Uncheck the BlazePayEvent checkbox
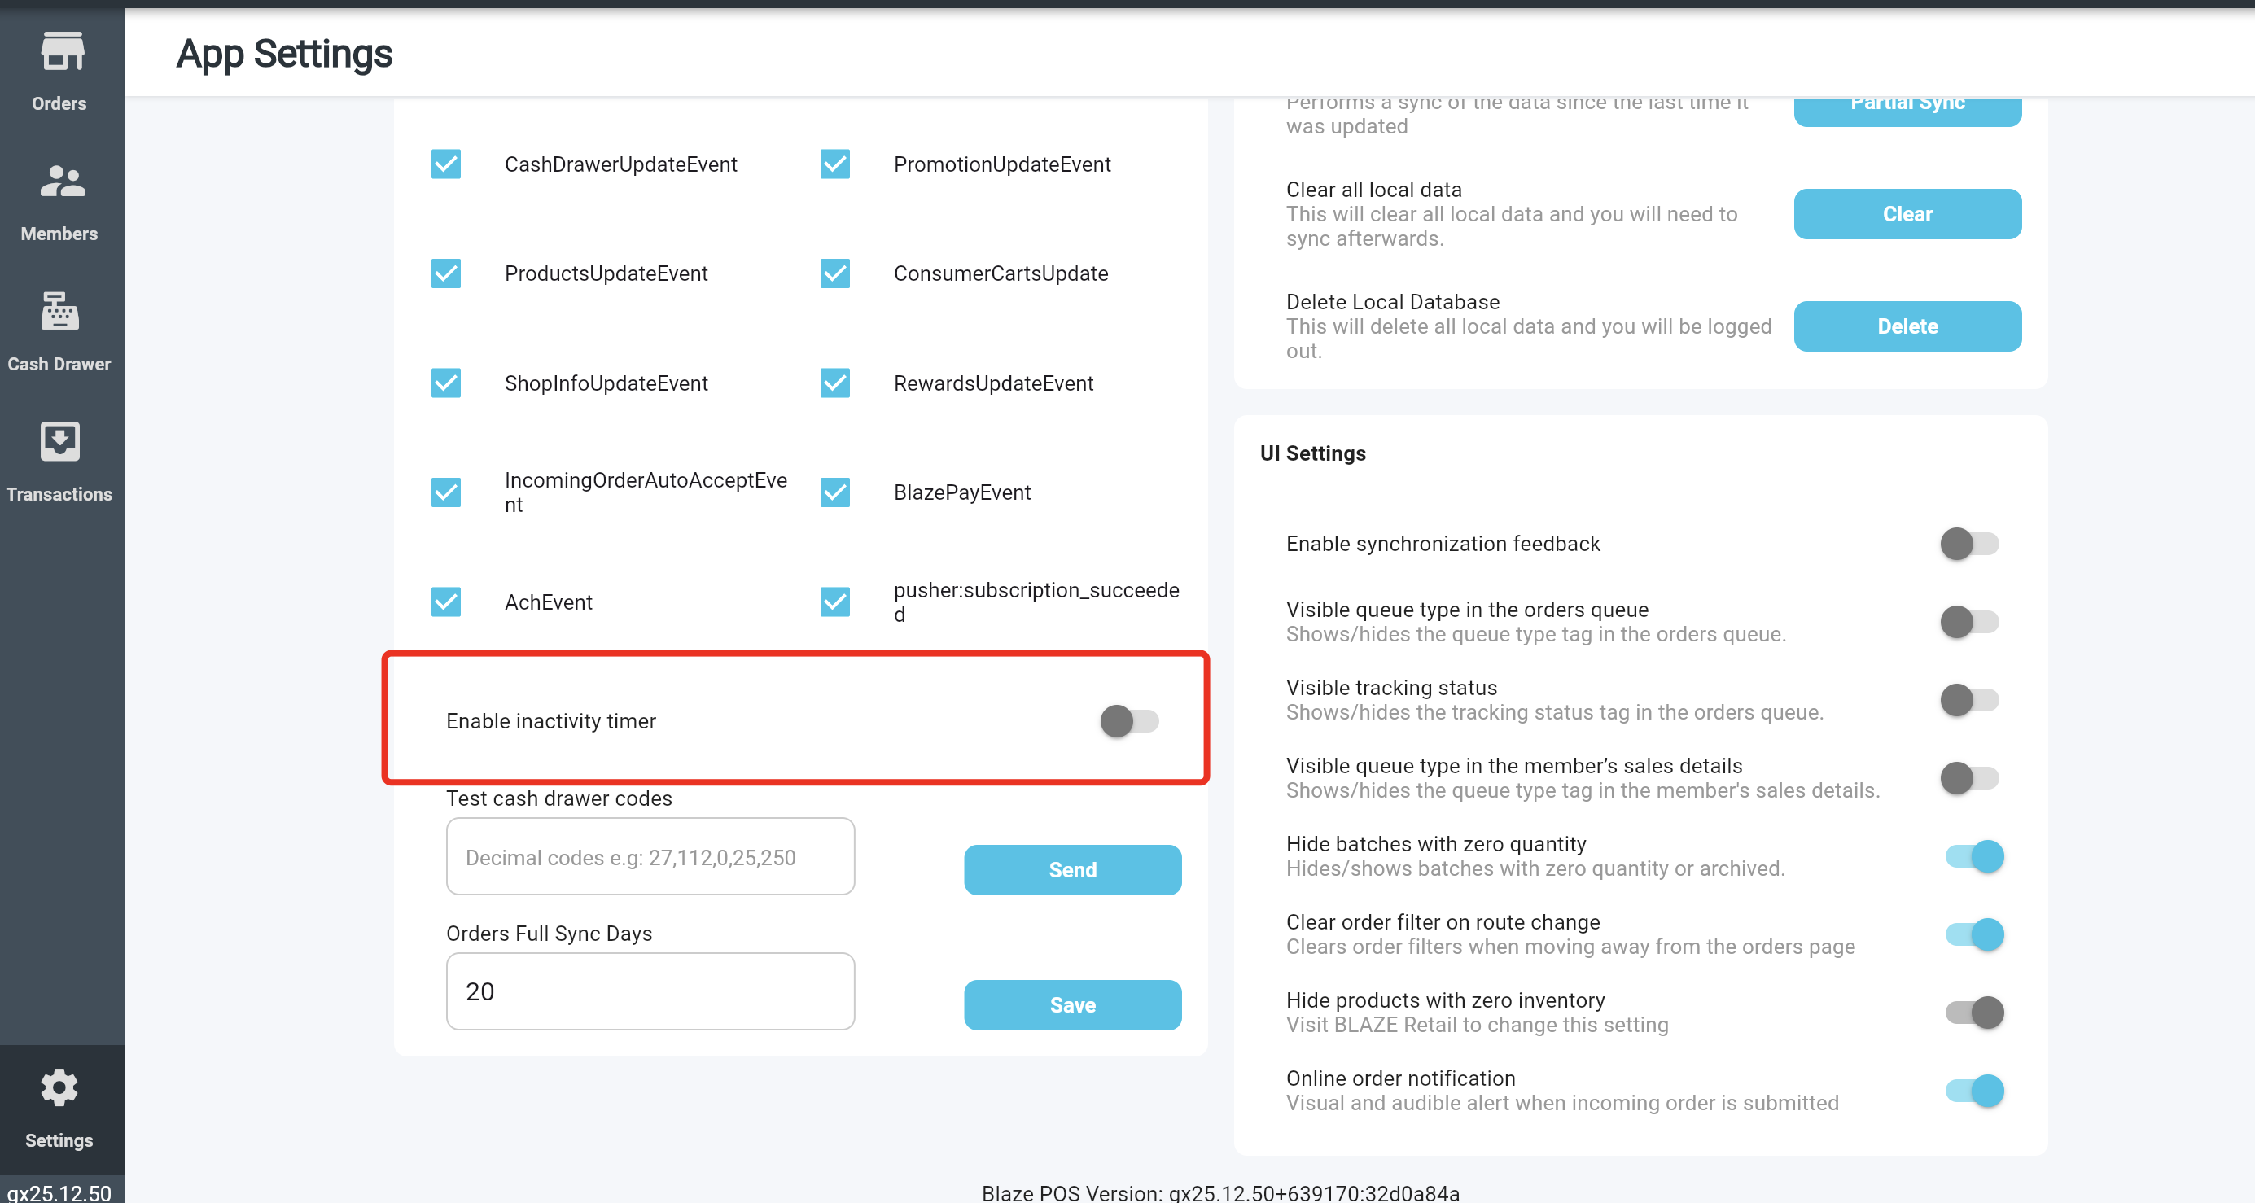The image size is (2255, 1203). [835, 493]
